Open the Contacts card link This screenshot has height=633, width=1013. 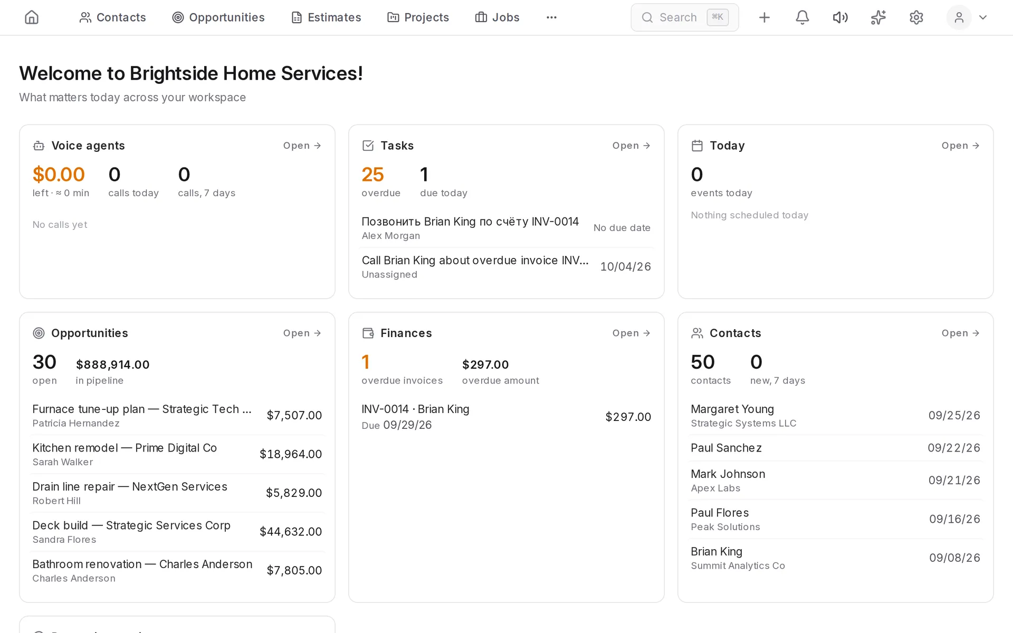tap(961, 333)
